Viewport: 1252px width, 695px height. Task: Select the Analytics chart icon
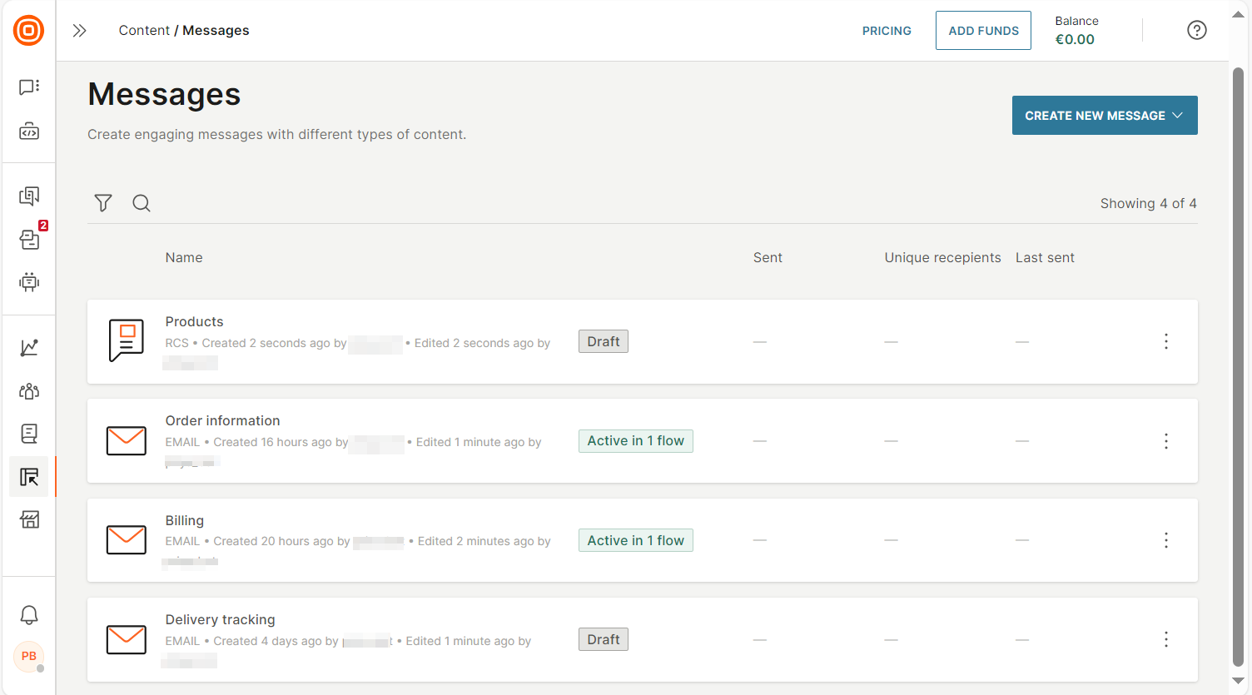[x=29, y=347]
